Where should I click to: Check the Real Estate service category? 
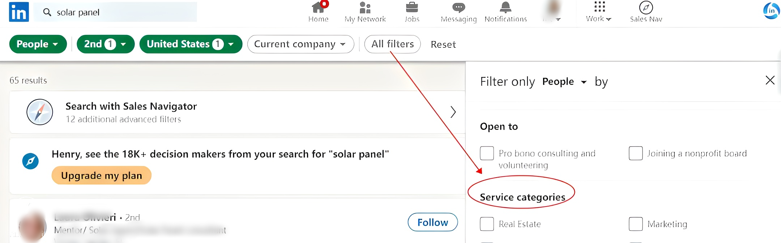click(487, 224)
